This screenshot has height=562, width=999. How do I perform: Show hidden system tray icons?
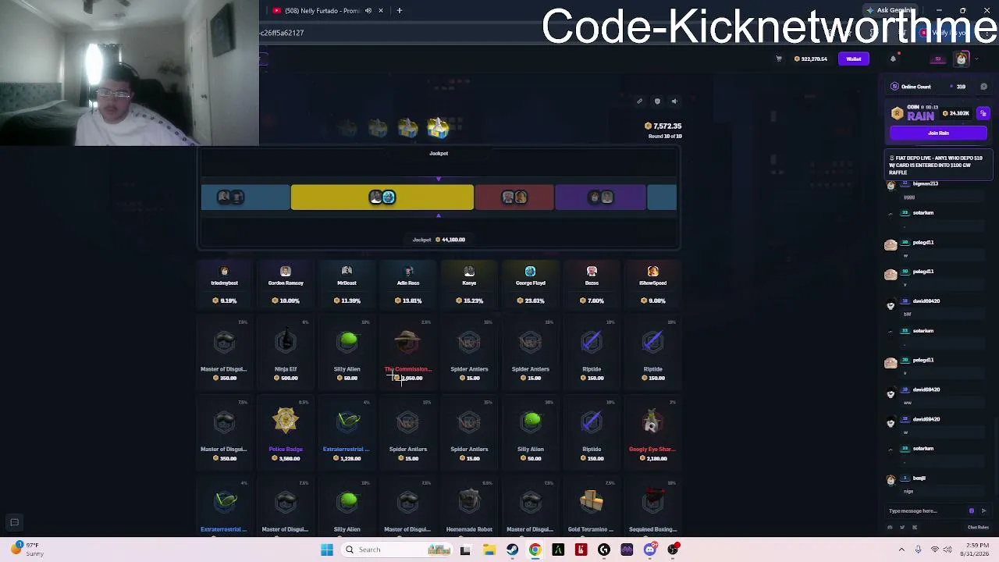click(x=901, y=550)
